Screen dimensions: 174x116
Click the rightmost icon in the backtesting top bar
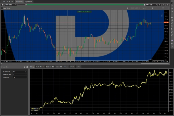tap(167, 5)
